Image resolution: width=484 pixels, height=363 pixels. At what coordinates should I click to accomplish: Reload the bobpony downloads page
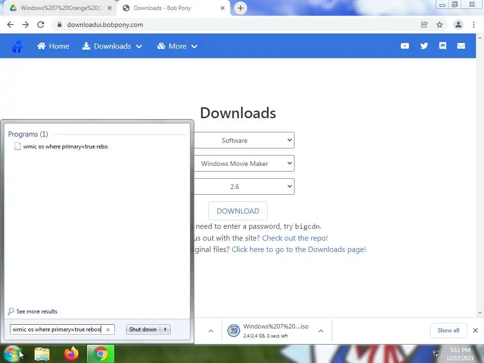click(41, 25)
